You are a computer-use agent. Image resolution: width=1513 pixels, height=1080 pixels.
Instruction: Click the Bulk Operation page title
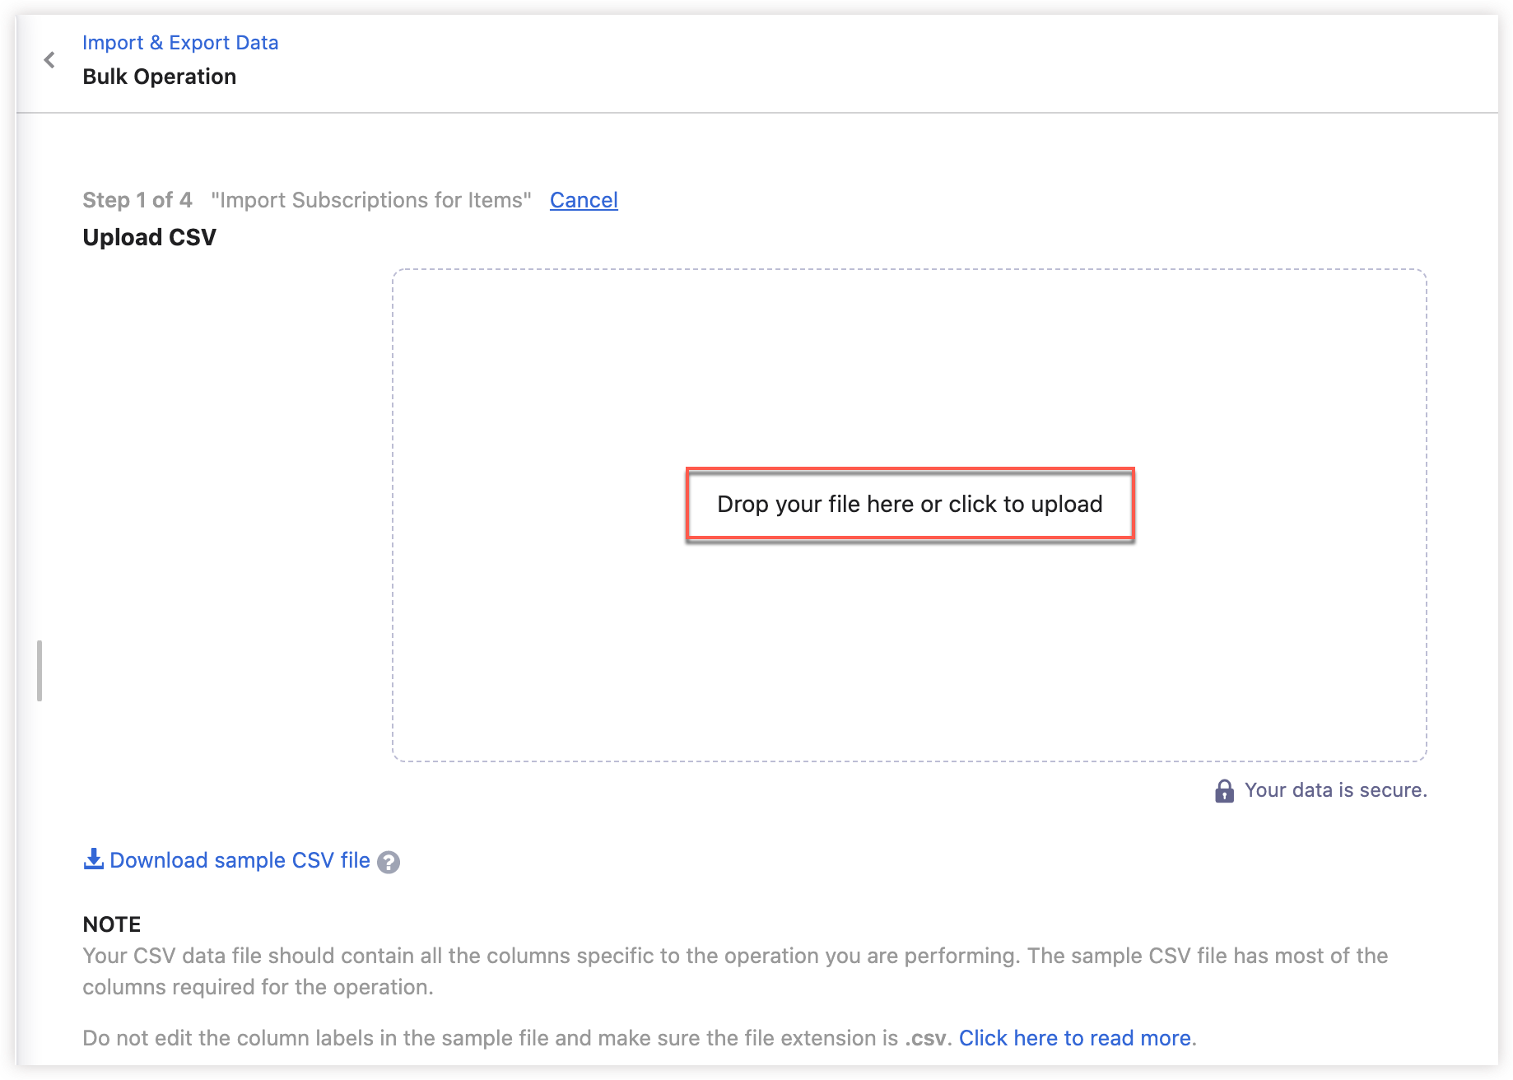(x=159, y=77)
